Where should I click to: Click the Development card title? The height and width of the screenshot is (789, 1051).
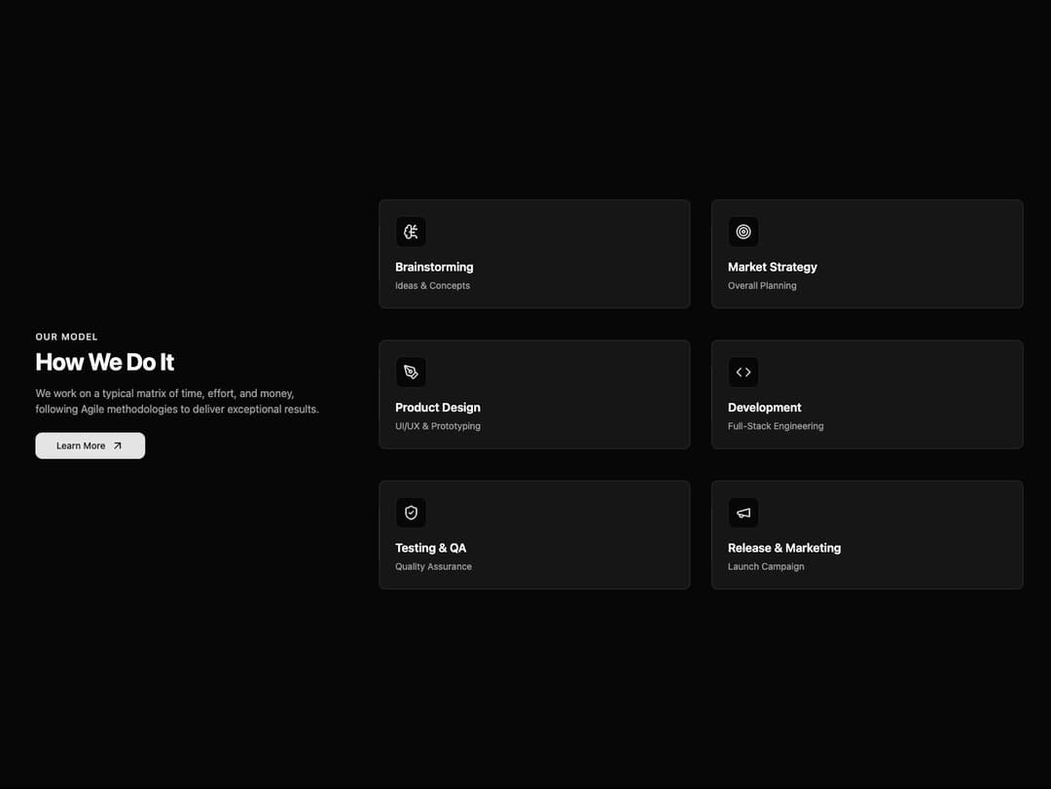pyautogui.click(x=764, y=408)
